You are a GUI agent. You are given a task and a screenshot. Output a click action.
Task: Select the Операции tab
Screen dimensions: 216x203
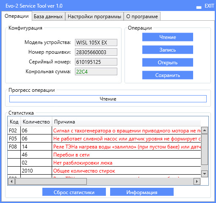17,16
